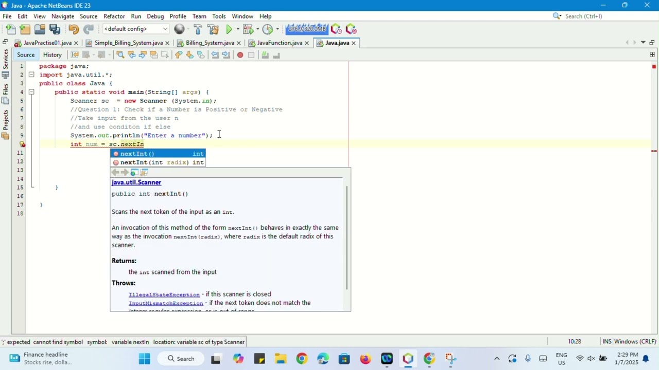This screenshot has height=370, width=659.
Task: Click Previous Bookmark icon
Action: pyautogui.click(x=179, y=55)
